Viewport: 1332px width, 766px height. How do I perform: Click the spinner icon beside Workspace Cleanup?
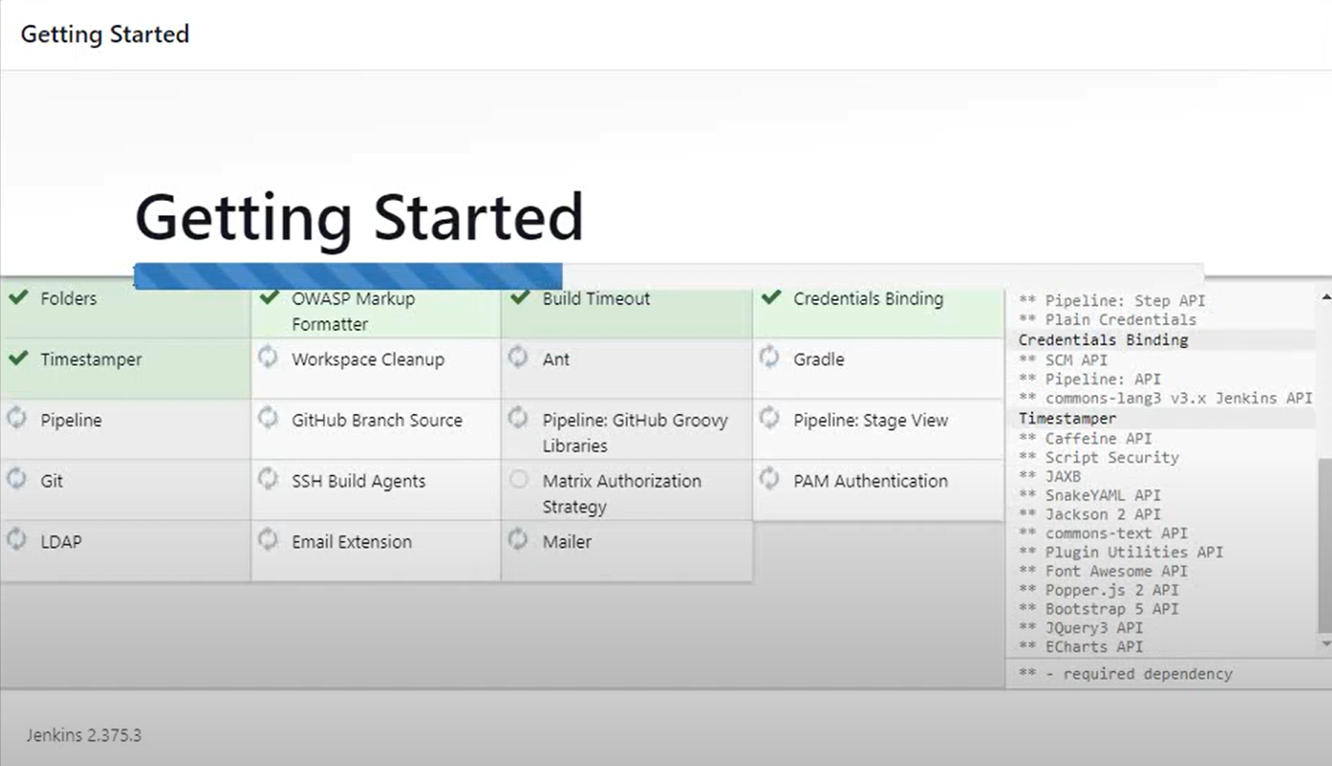267,358
